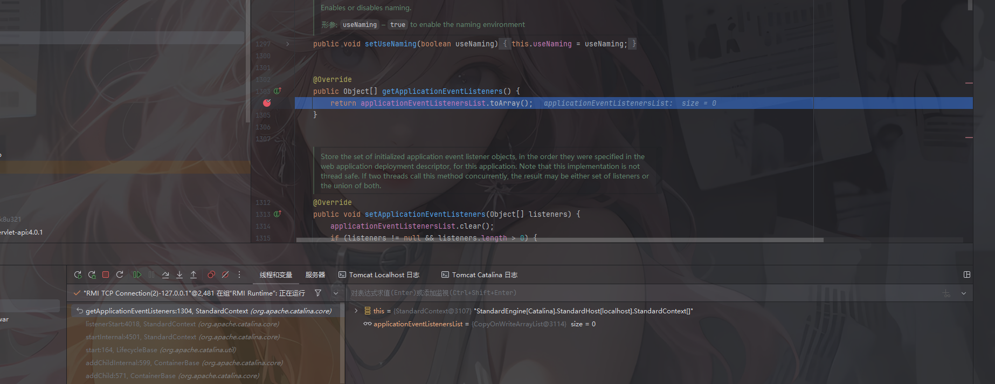This screenshot has width=995, height=384.
Task: Toggle the debugger layout settings icon
Action: tap(967, 275)
